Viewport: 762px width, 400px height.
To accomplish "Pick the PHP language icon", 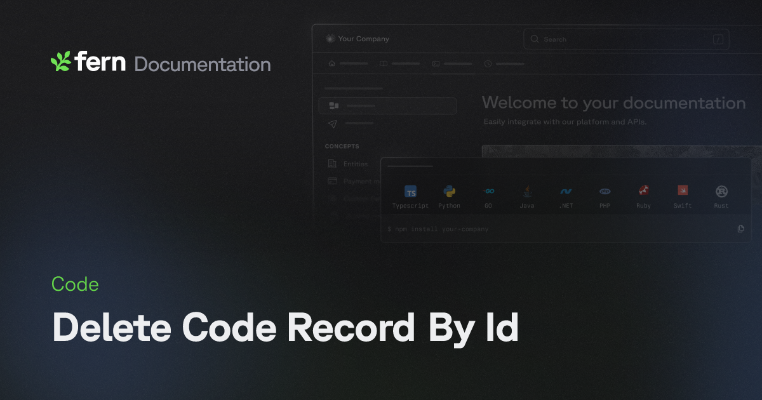I will (x=605, y=191).
